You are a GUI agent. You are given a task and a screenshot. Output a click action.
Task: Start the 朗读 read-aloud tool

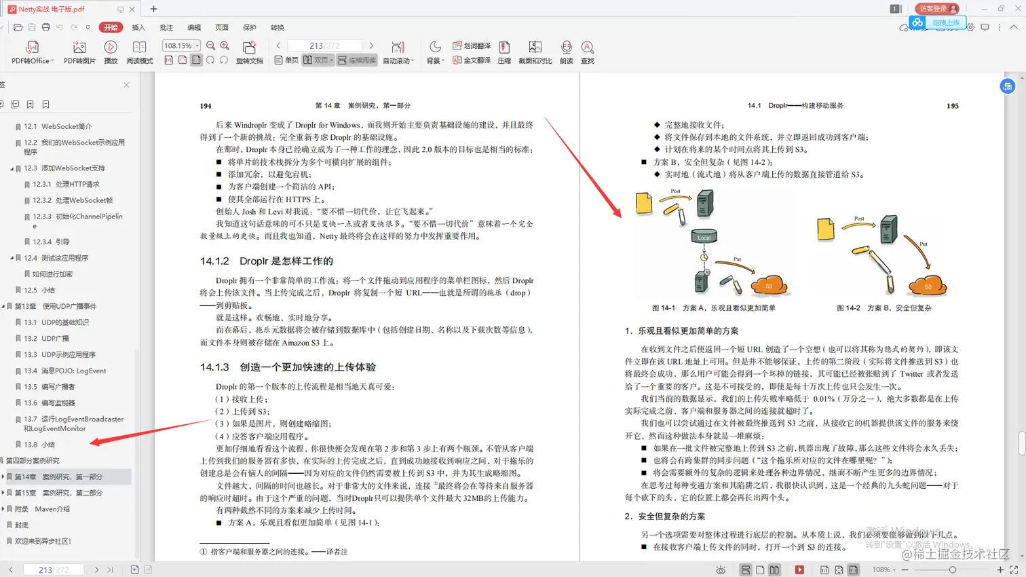566,52
